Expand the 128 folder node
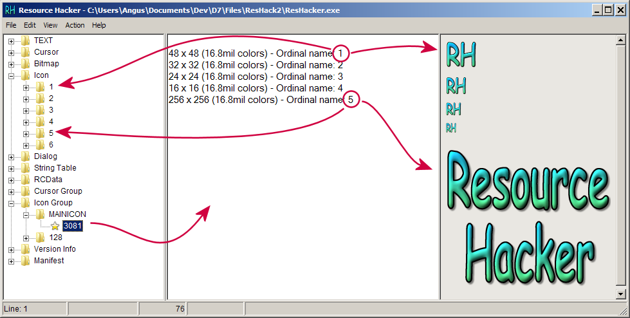 (x=26, y=238)
